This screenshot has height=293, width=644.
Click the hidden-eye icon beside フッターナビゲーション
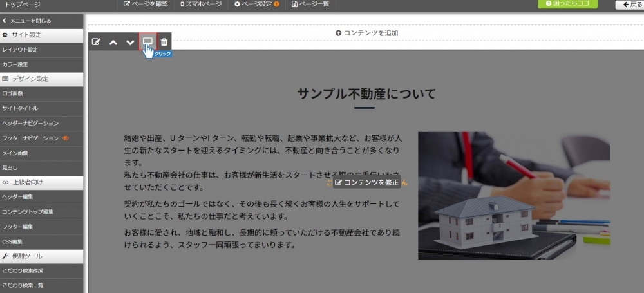(66, 138)
